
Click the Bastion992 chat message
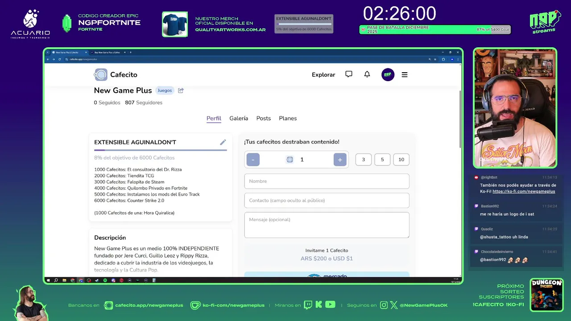(x=515, y=210)
